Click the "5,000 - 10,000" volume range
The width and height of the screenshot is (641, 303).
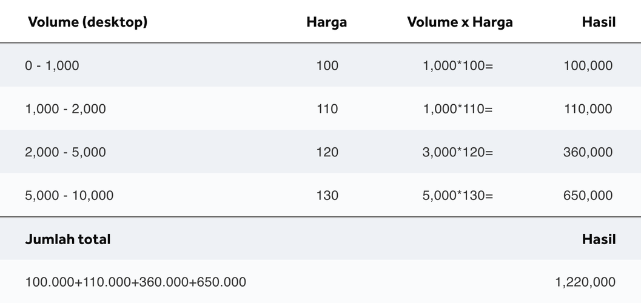click(69, 196)
